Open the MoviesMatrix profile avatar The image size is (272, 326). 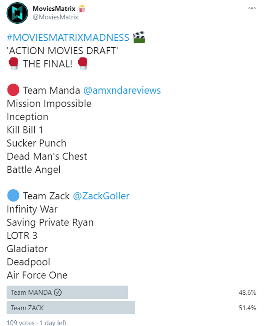click(x=17, y=13)
